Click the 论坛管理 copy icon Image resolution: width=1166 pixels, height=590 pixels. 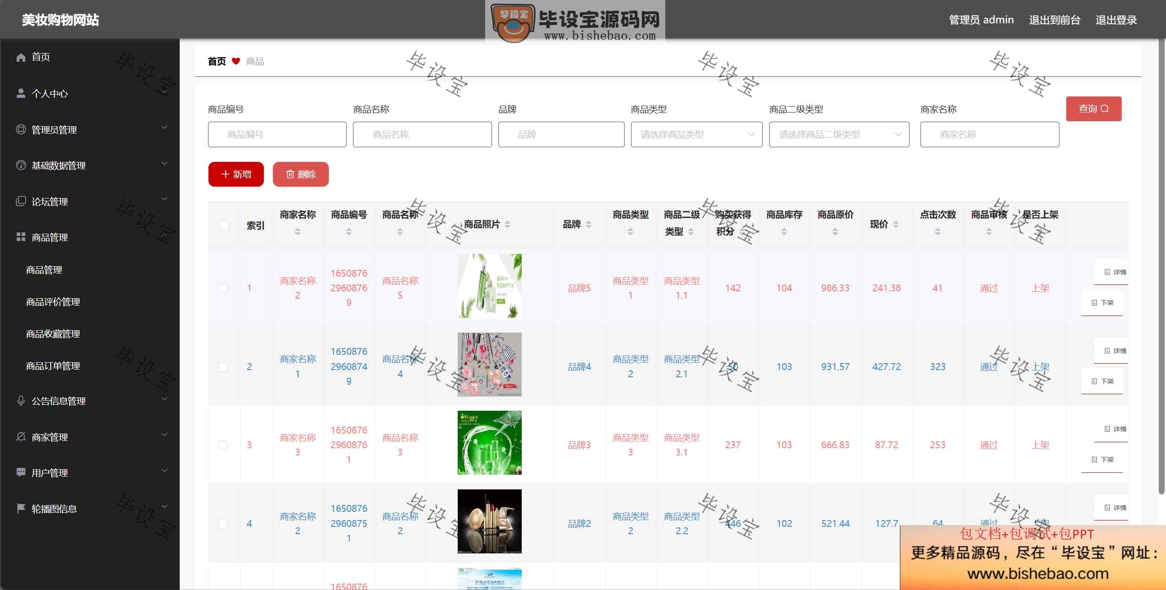click(21, 201)
